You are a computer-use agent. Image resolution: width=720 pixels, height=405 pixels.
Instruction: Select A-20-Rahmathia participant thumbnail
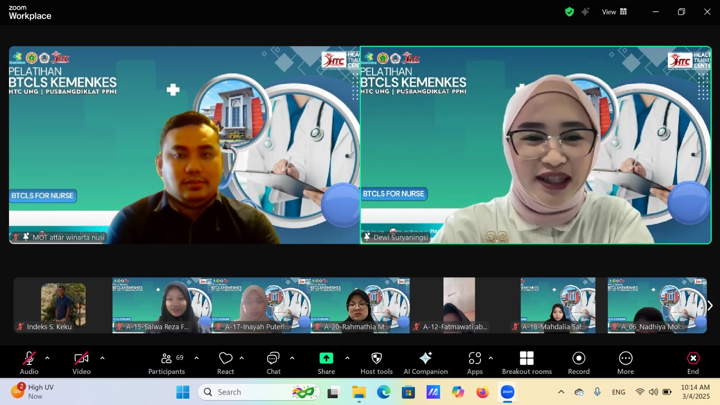pyautogui.click(x=360, y=305)
